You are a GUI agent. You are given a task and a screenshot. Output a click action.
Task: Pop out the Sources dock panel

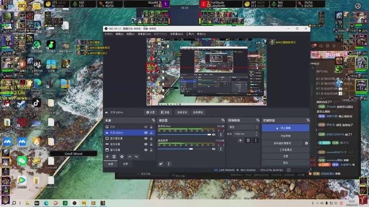(x=154, y=120)
